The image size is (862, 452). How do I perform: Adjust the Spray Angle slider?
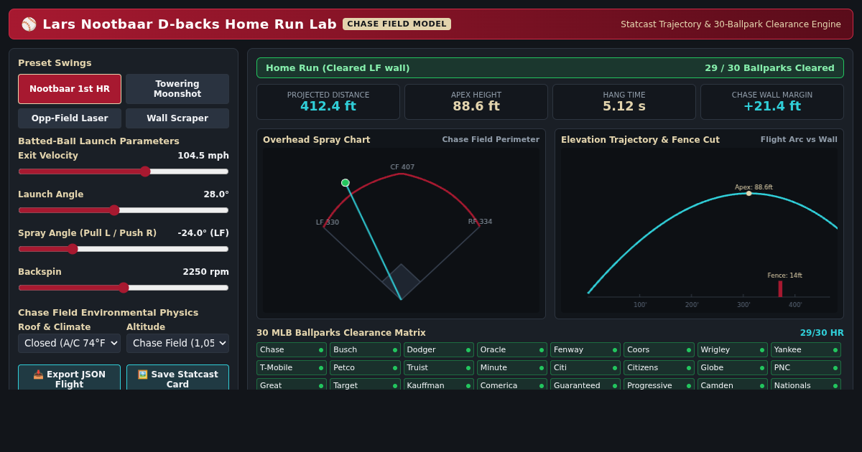coord(124,249)
